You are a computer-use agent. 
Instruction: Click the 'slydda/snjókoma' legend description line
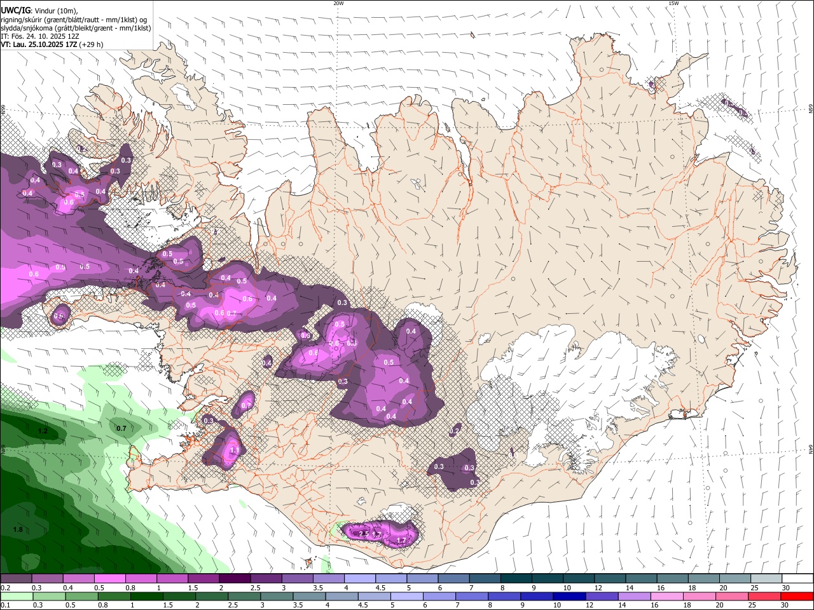(76, 28)
